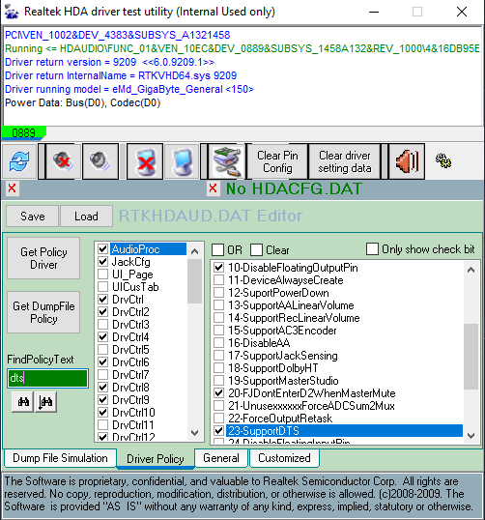485x520 pixels.
Task: Click Clear Pin Config button
Action: pos(277,161)
